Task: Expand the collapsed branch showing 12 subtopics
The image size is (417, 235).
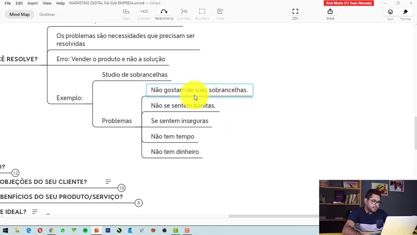Action: tap(15, 173)
